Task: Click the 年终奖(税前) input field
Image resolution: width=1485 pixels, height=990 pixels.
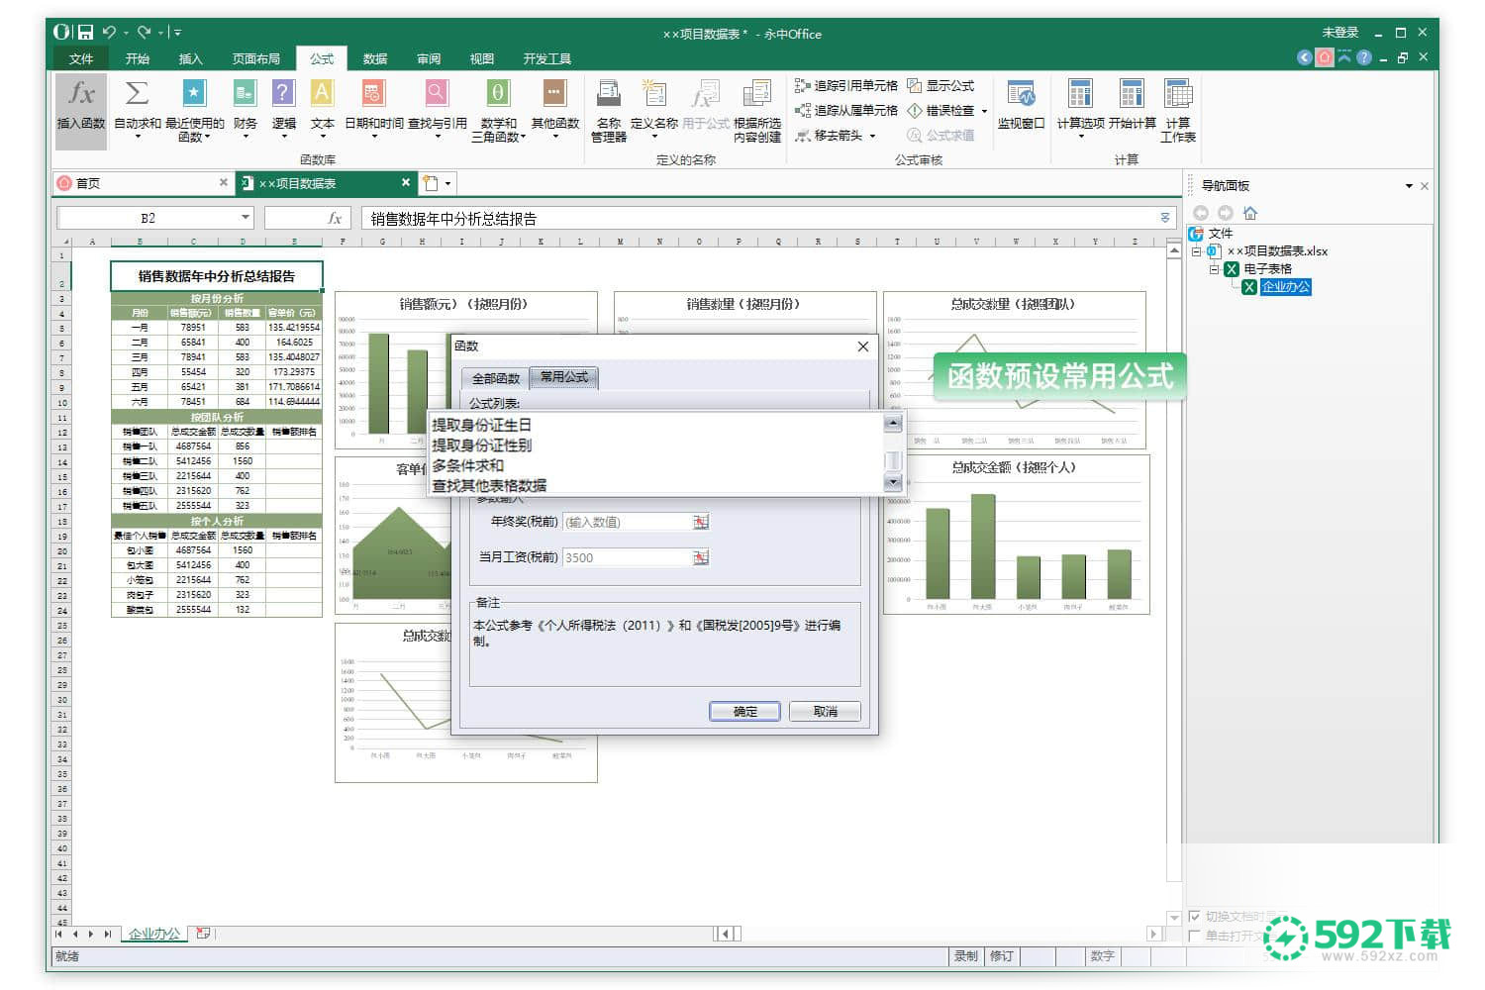Action: point(627,522)
